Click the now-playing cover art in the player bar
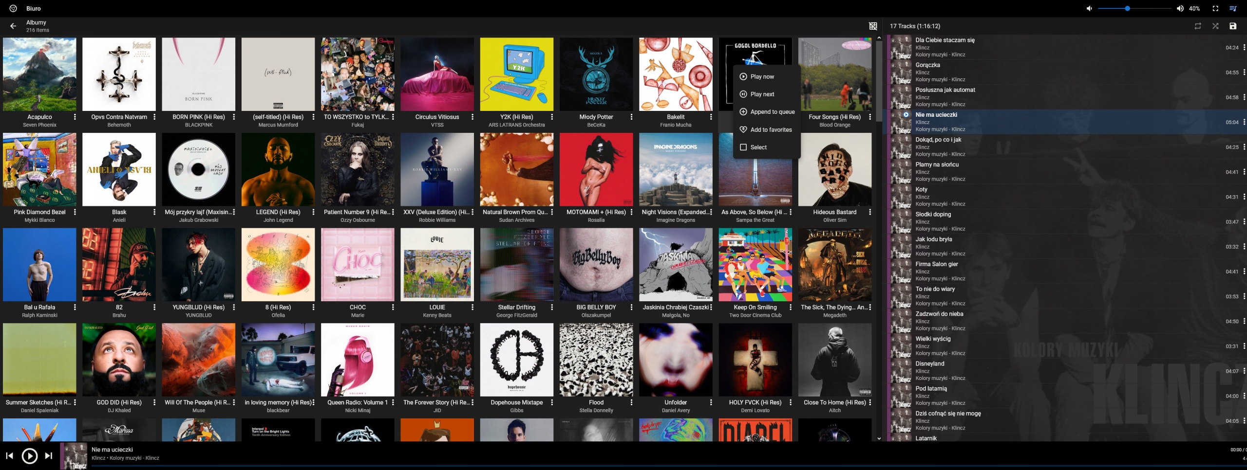Viewport: 1247px width, 470px height. tap(75, 456)
